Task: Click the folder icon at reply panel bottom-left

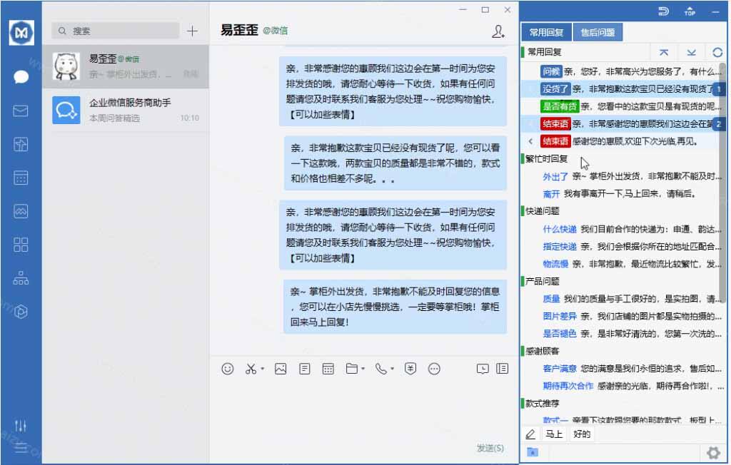Action: (x=533, y=452)
